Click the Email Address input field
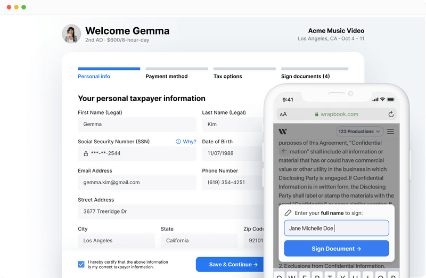Viewport: 426px width, 278px height. (137, 182)
